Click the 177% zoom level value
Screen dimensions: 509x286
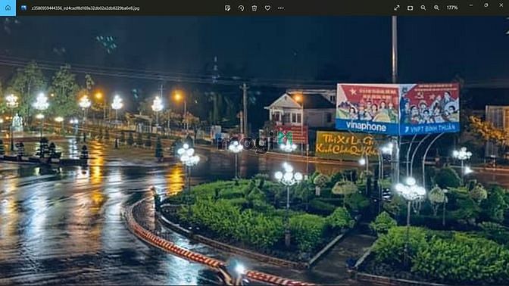pyautogui.click(x=452, y=8)
